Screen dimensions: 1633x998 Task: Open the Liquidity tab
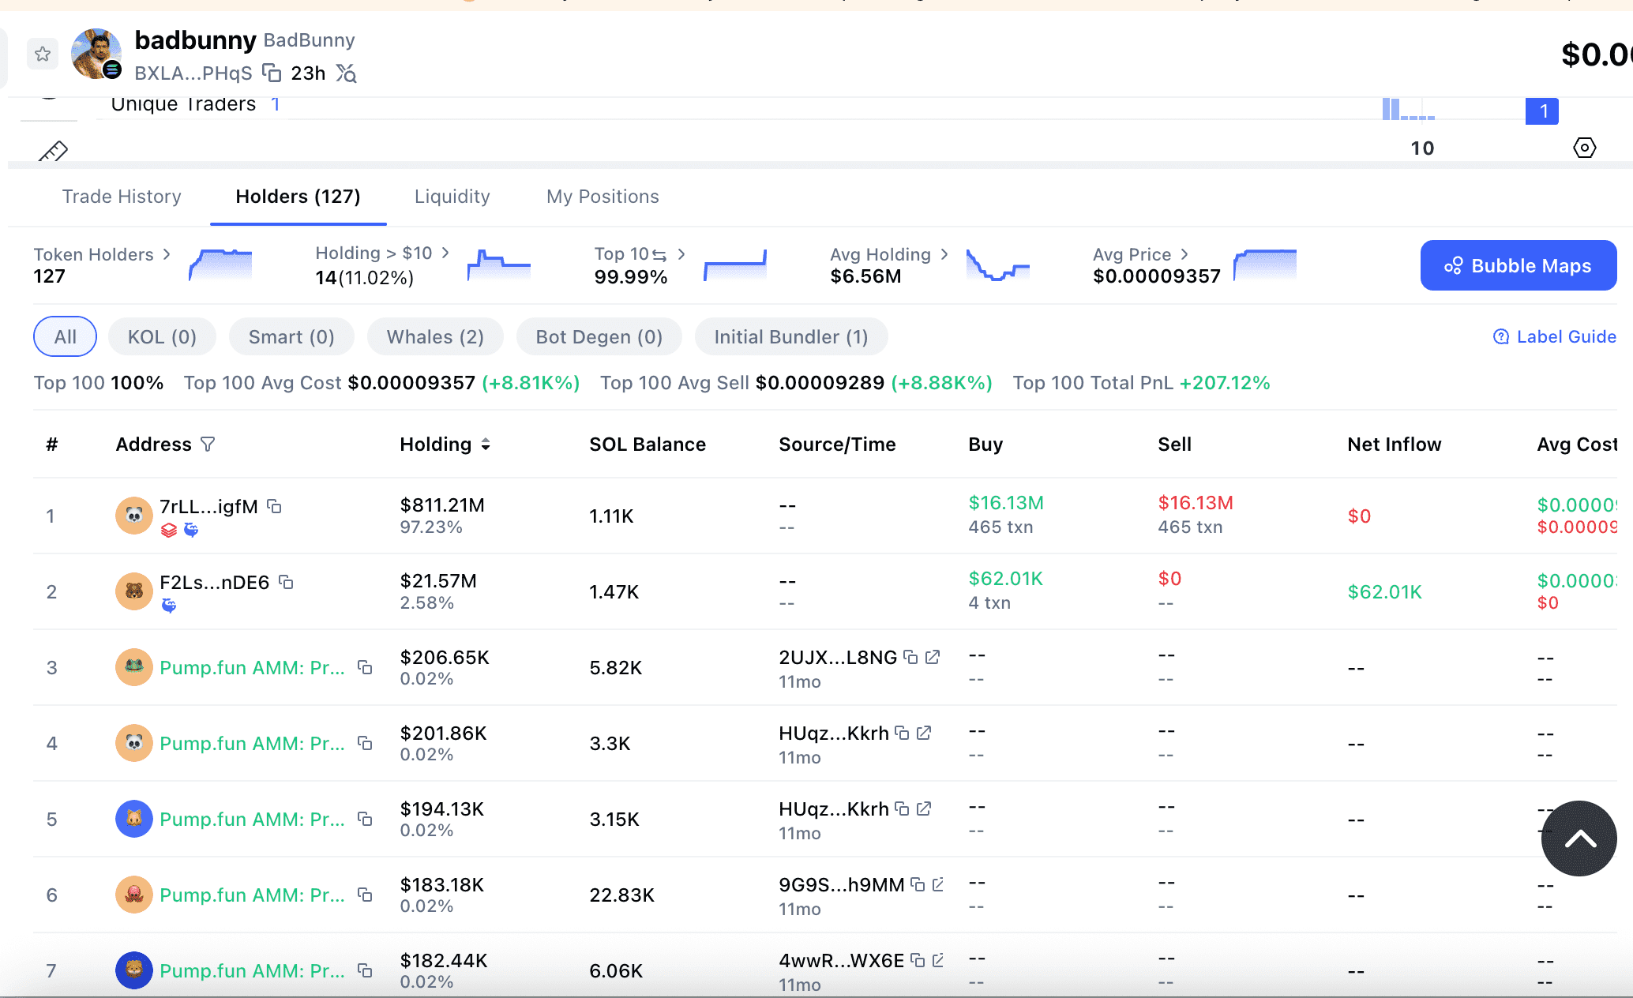tap(452, 197)
